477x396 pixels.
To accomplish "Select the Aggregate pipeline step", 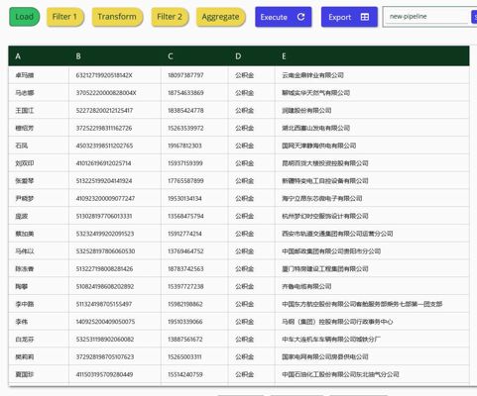I will (x=220, y=17).
